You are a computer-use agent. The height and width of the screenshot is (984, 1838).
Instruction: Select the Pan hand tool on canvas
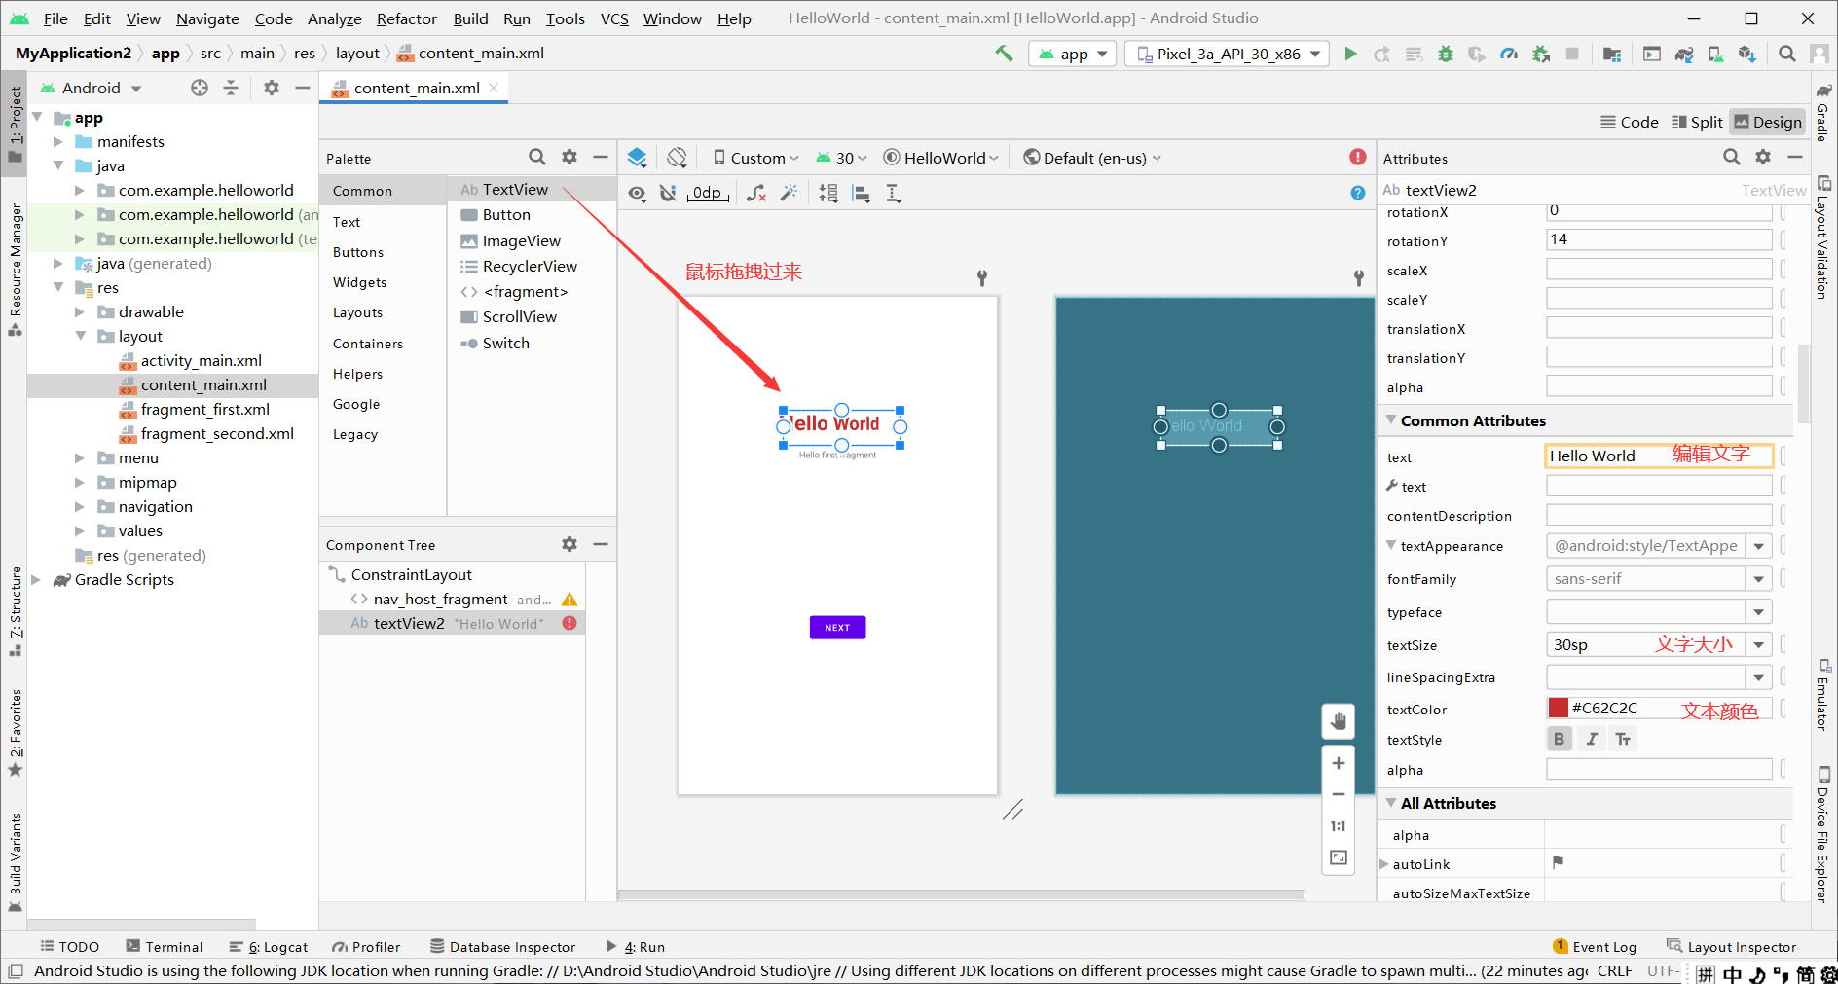pyautogui.click(x=1339, y=721)
